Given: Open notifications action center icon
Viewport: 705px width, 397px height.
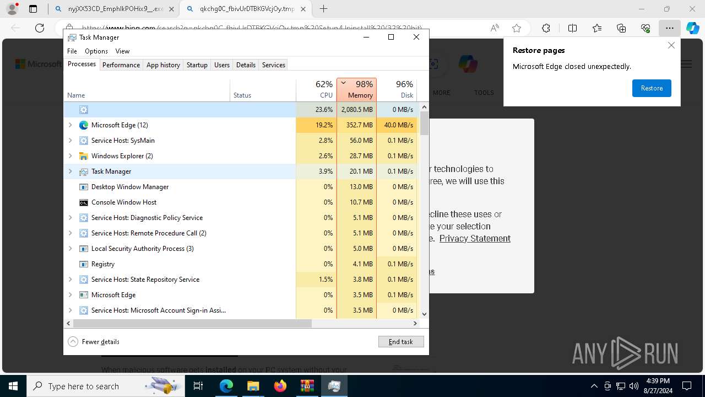Looking at the screenshot, I should coord(687,386).
